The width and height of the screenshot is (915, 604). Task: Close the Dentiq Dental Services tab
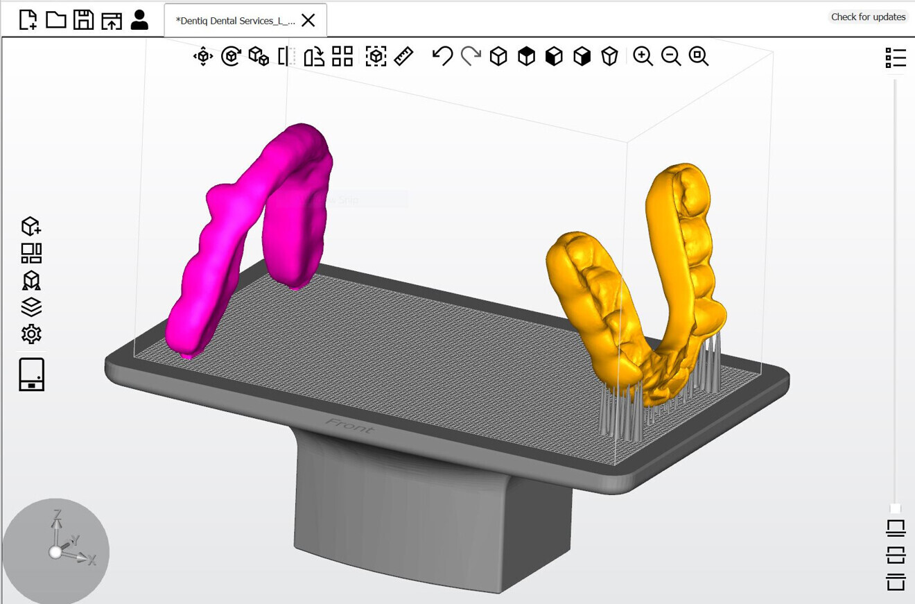coord(308,21)
